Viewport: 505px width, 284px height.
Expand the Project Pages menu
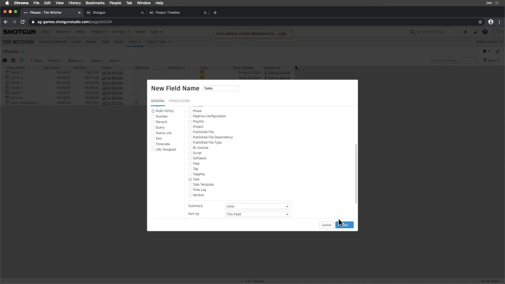[x=158, y=42]
